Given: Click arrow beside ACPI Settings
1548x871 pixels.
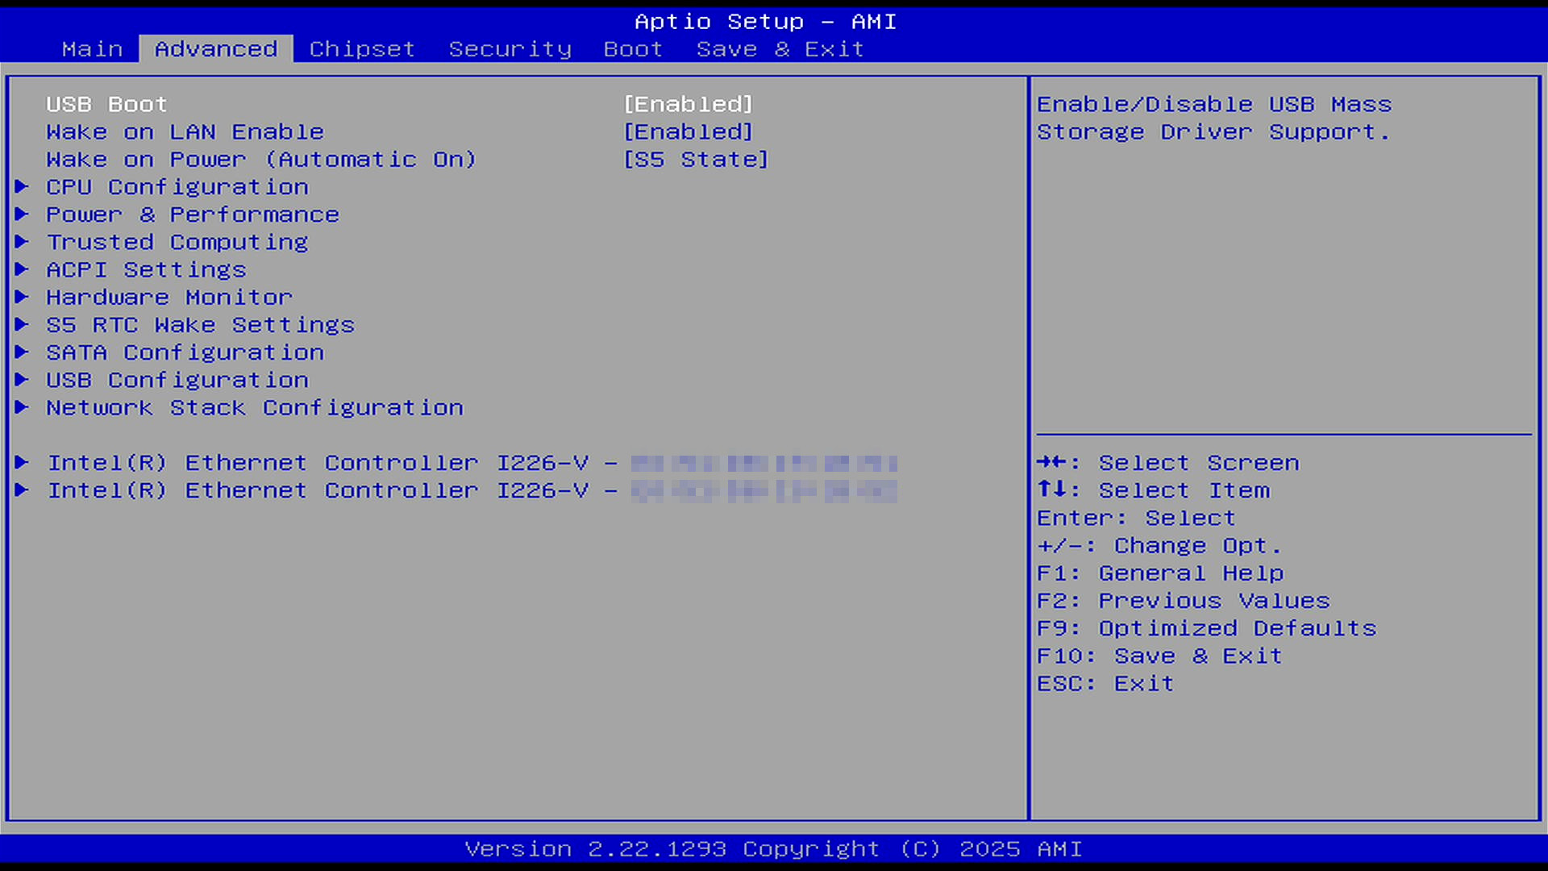Looking at the screenshot, I should click(22, 269).
